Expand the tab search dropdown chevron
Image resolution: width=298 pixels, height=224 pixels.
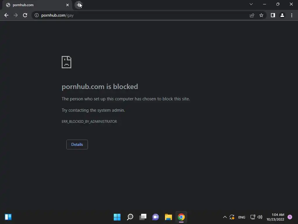click(x=251, y=4)
